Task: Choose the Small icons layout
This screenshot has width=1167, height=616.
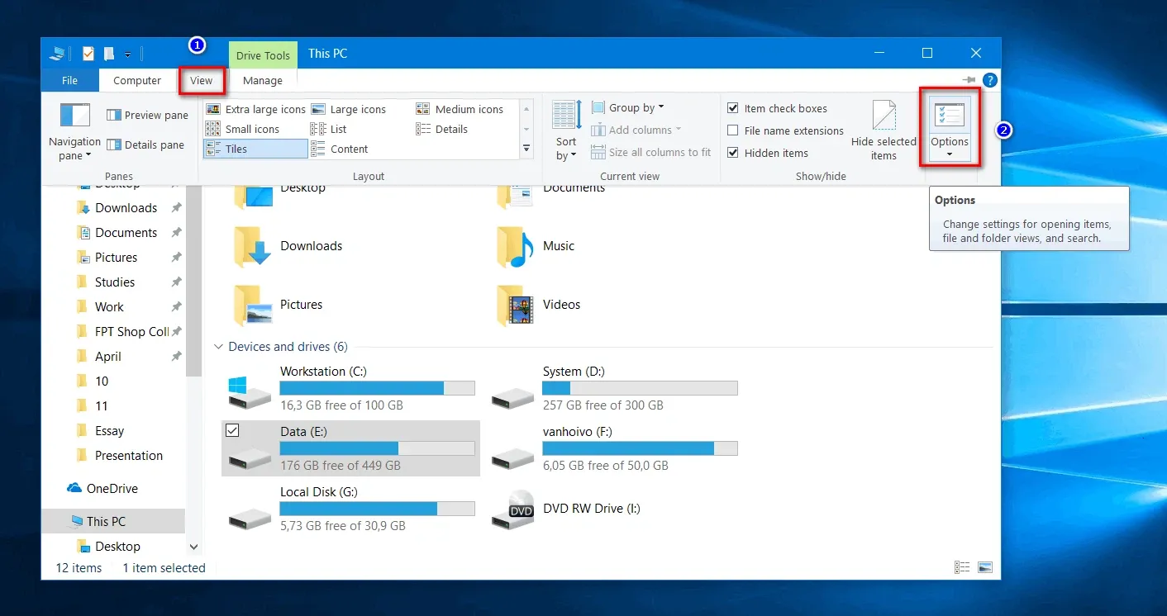Action: tap(243, 129)
